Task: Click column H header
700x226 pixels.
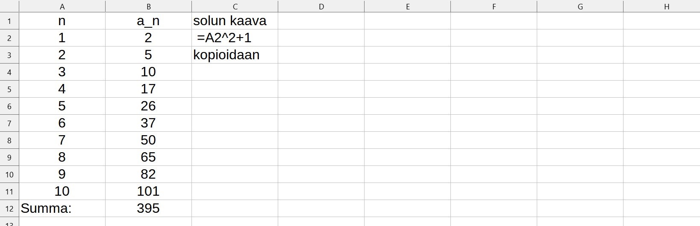Action: pyautogui.click(x=666, y=6)
